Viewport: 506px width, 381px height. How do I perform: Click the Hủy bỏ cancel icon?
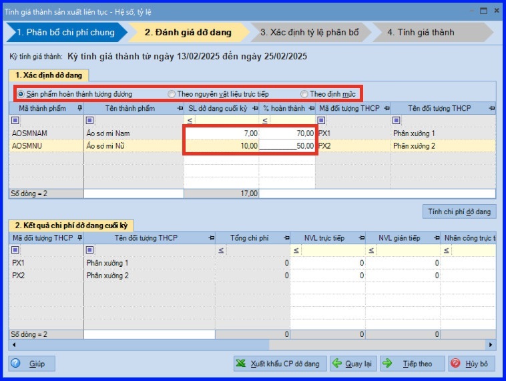click(x=455, y=364)
